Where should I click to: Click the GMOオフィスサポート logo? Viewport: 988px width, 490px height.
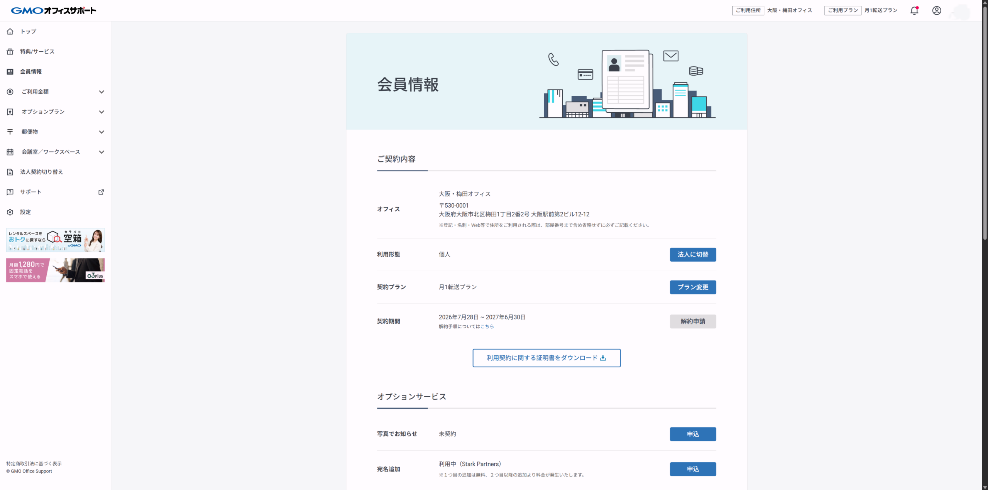pyautogui.click(x=54, y=10)
